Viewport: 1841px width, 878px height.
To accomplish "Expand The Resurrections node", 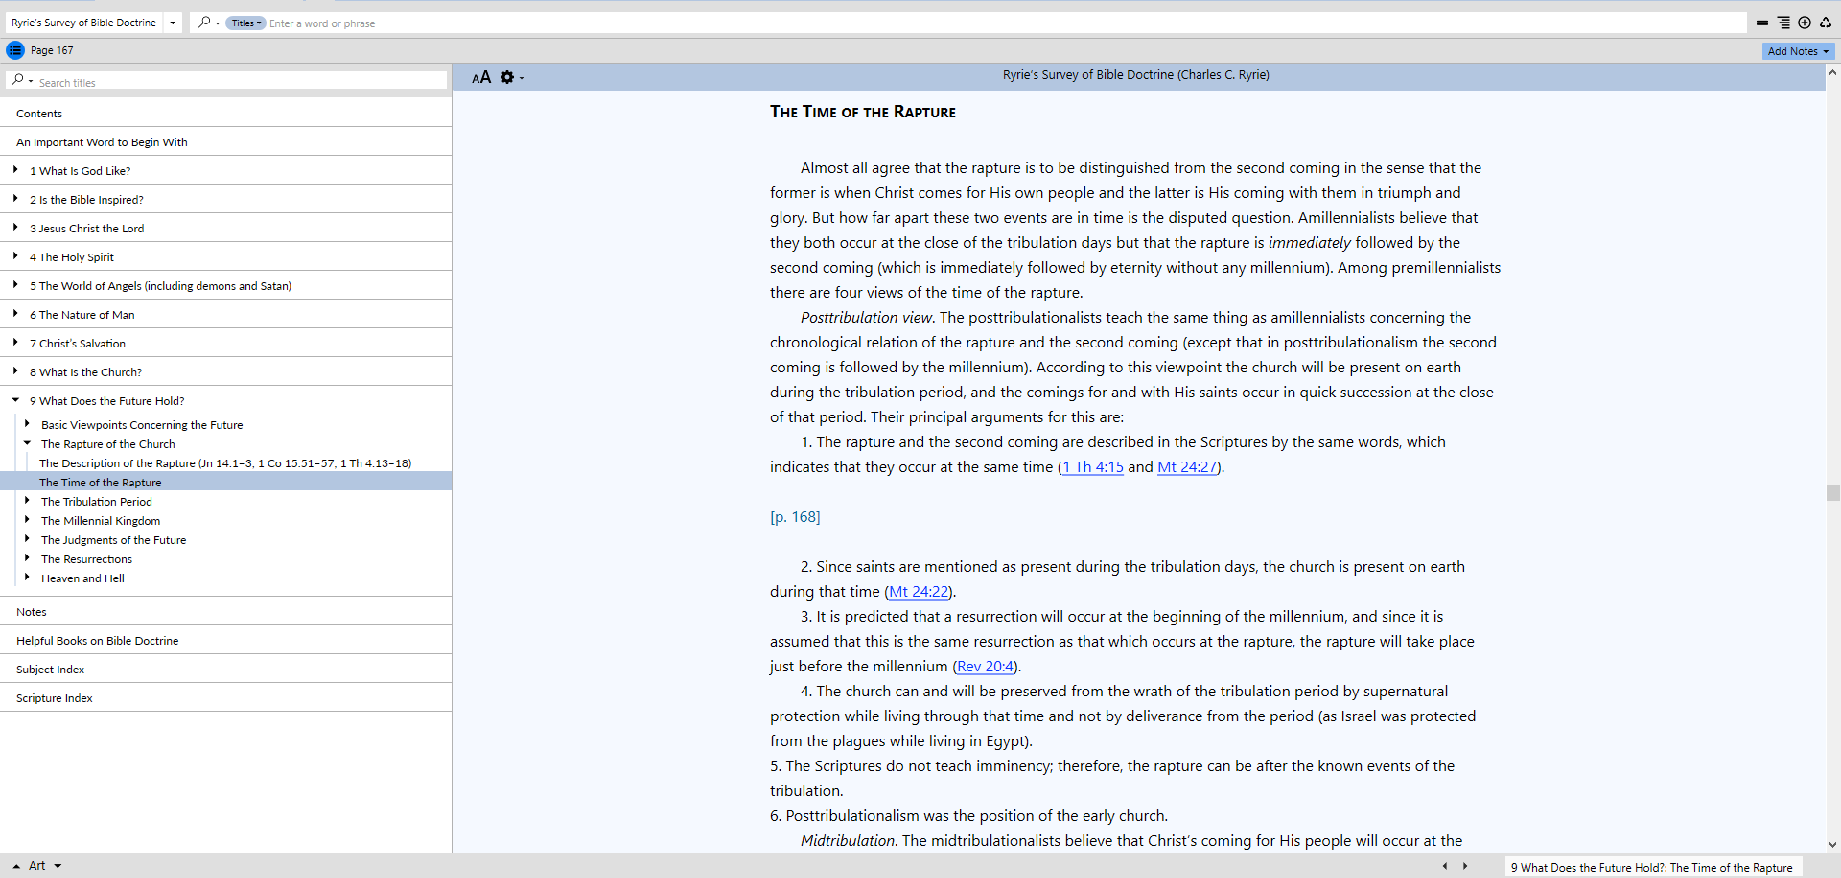I will pyautogui.click(x=27, y=559).
